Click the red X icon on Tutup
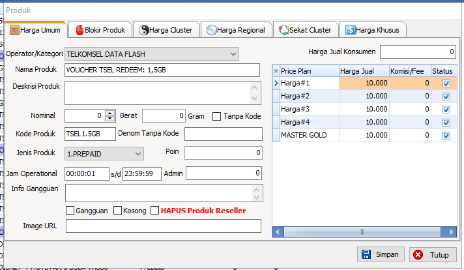The image size is (464, 270). [418, 254]
